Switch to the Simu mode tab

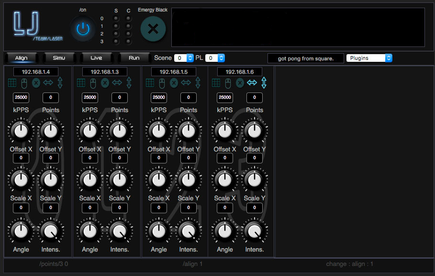pyautogui.click(x=58, y=58)
